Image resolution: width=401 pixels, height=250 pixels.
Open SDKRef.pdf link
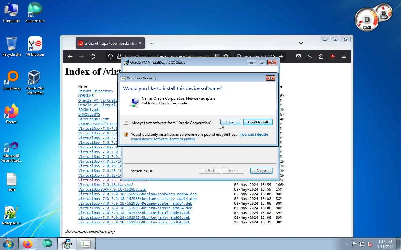coord(89,110)
